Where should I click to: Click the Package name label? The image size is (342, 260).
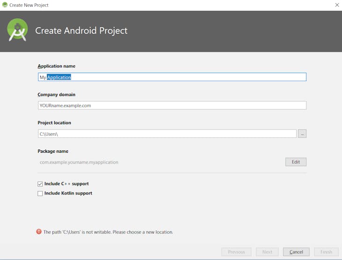[53, 151]
